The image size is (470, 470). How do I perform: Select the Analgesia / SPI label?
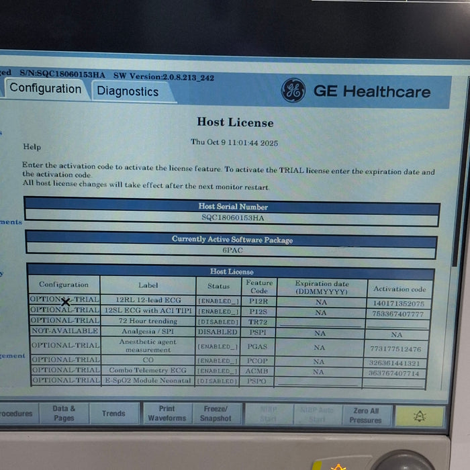(148, 331)
